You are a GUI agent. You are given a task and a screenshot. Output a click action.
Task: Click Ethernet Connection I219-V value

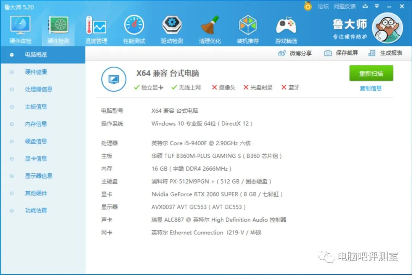[206, 233]
